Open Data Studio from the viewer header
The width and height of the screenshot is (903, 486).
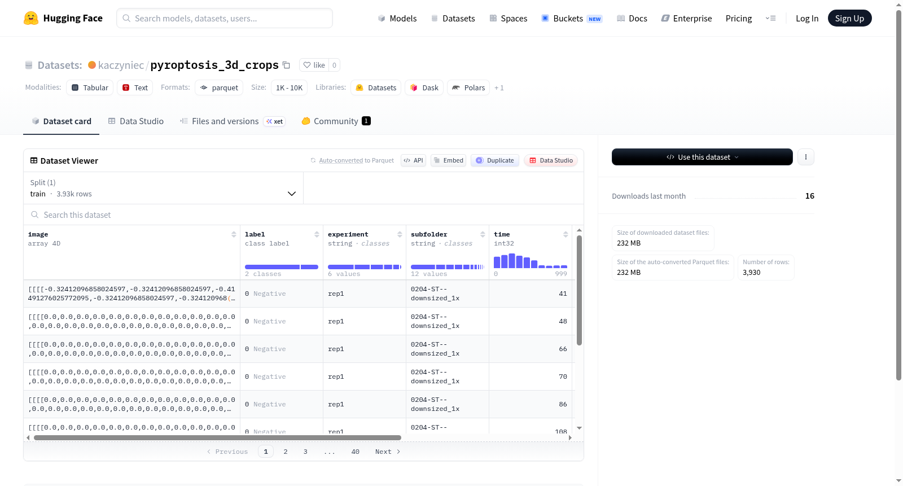(x=551, y=160)
